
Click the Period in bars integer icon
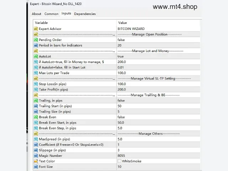click(x=36, y=45)
